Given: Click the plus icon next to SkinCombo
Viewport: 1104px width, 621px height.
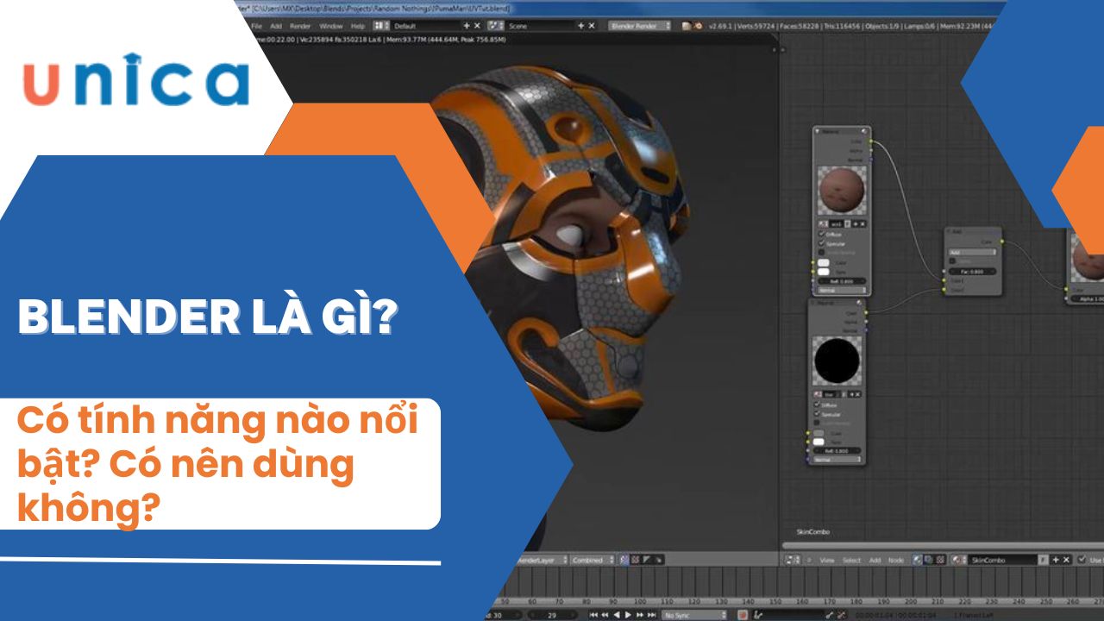Looking at the screenshot, I should 1054,560.
